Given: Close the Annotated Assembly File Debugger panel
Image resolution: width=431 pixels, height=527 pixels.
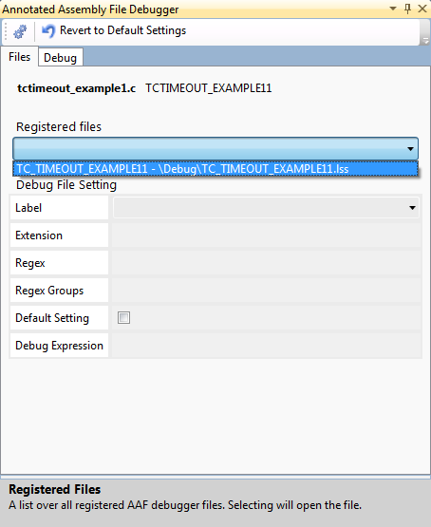Looking at the screenshot, I should 422,9.
